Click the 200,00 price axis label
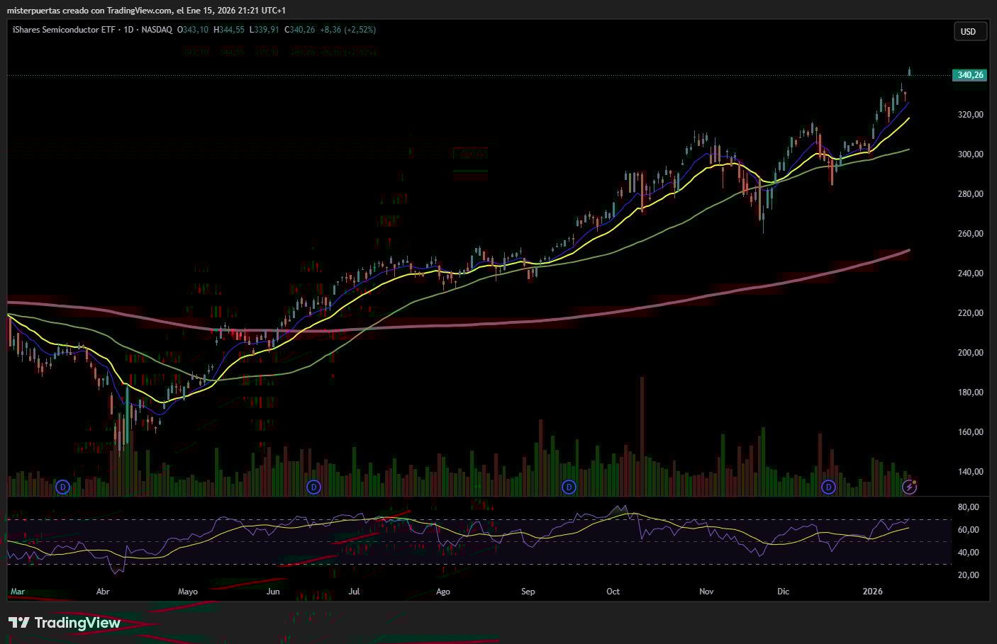This screenshot has width=997, height=644. click(x=971, y=353)
